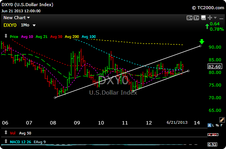Click the green down arrow trendline marker

(202, 42)
